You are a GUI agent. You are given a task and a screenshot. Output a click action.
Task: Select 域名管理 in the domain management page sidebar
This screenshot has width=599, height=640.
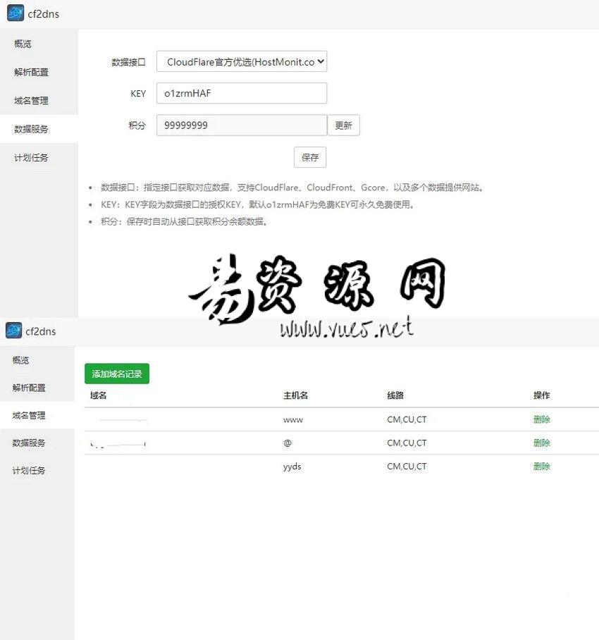click(29, 416)
